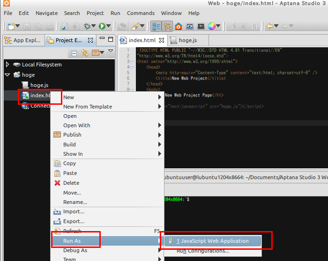The image size is (328, 261).
Task: Open the Navigate menu
Action: click(47, 13)
